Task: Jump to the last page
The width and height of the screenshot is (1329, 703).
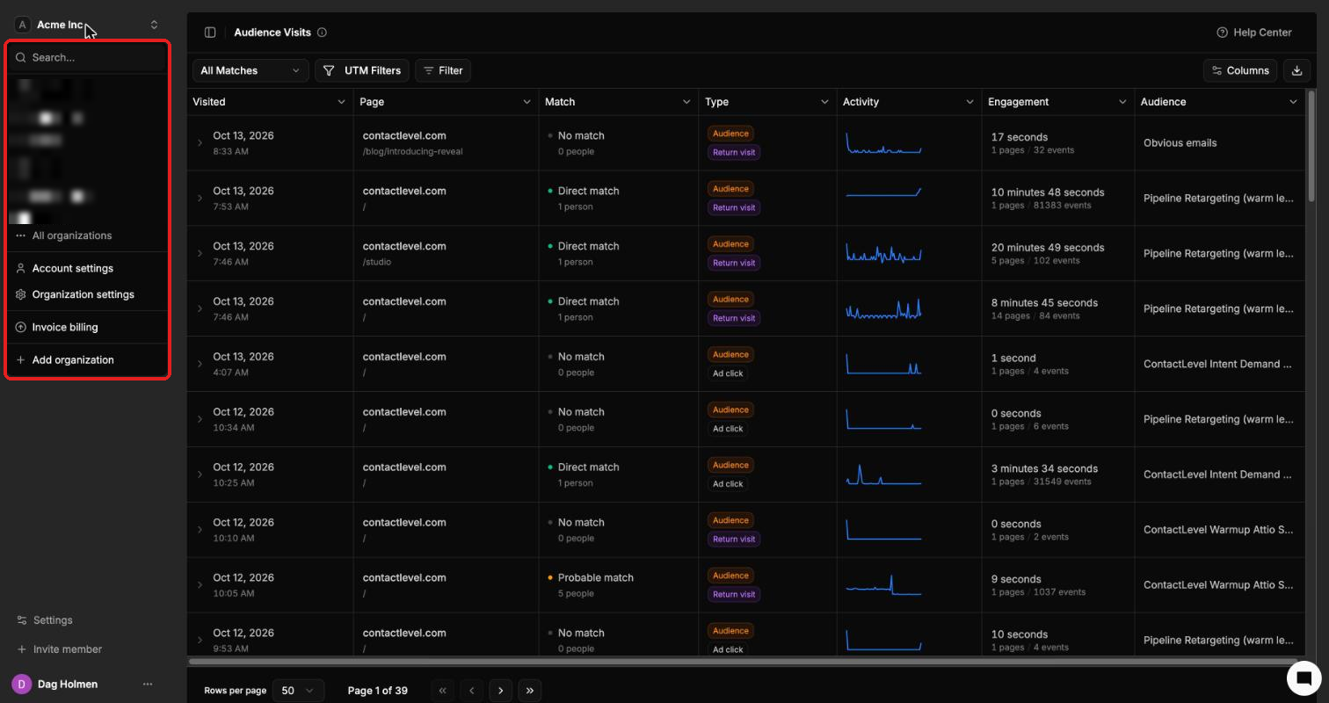Action: (x=529, y=691)
